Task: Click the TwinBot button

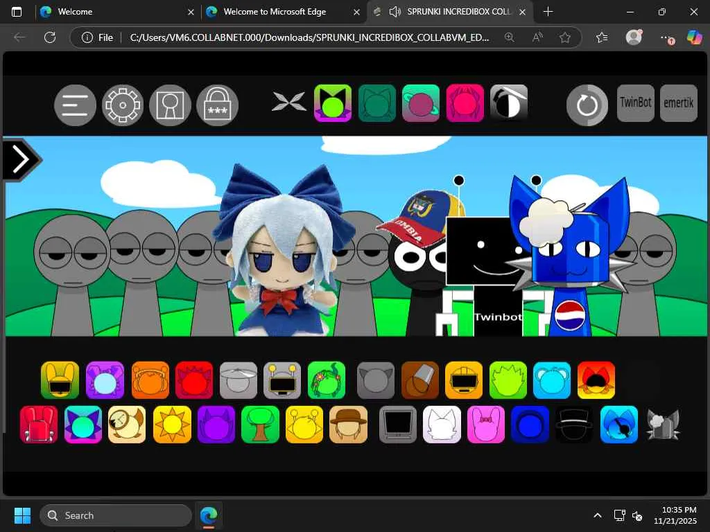Action: click(636, 103)
